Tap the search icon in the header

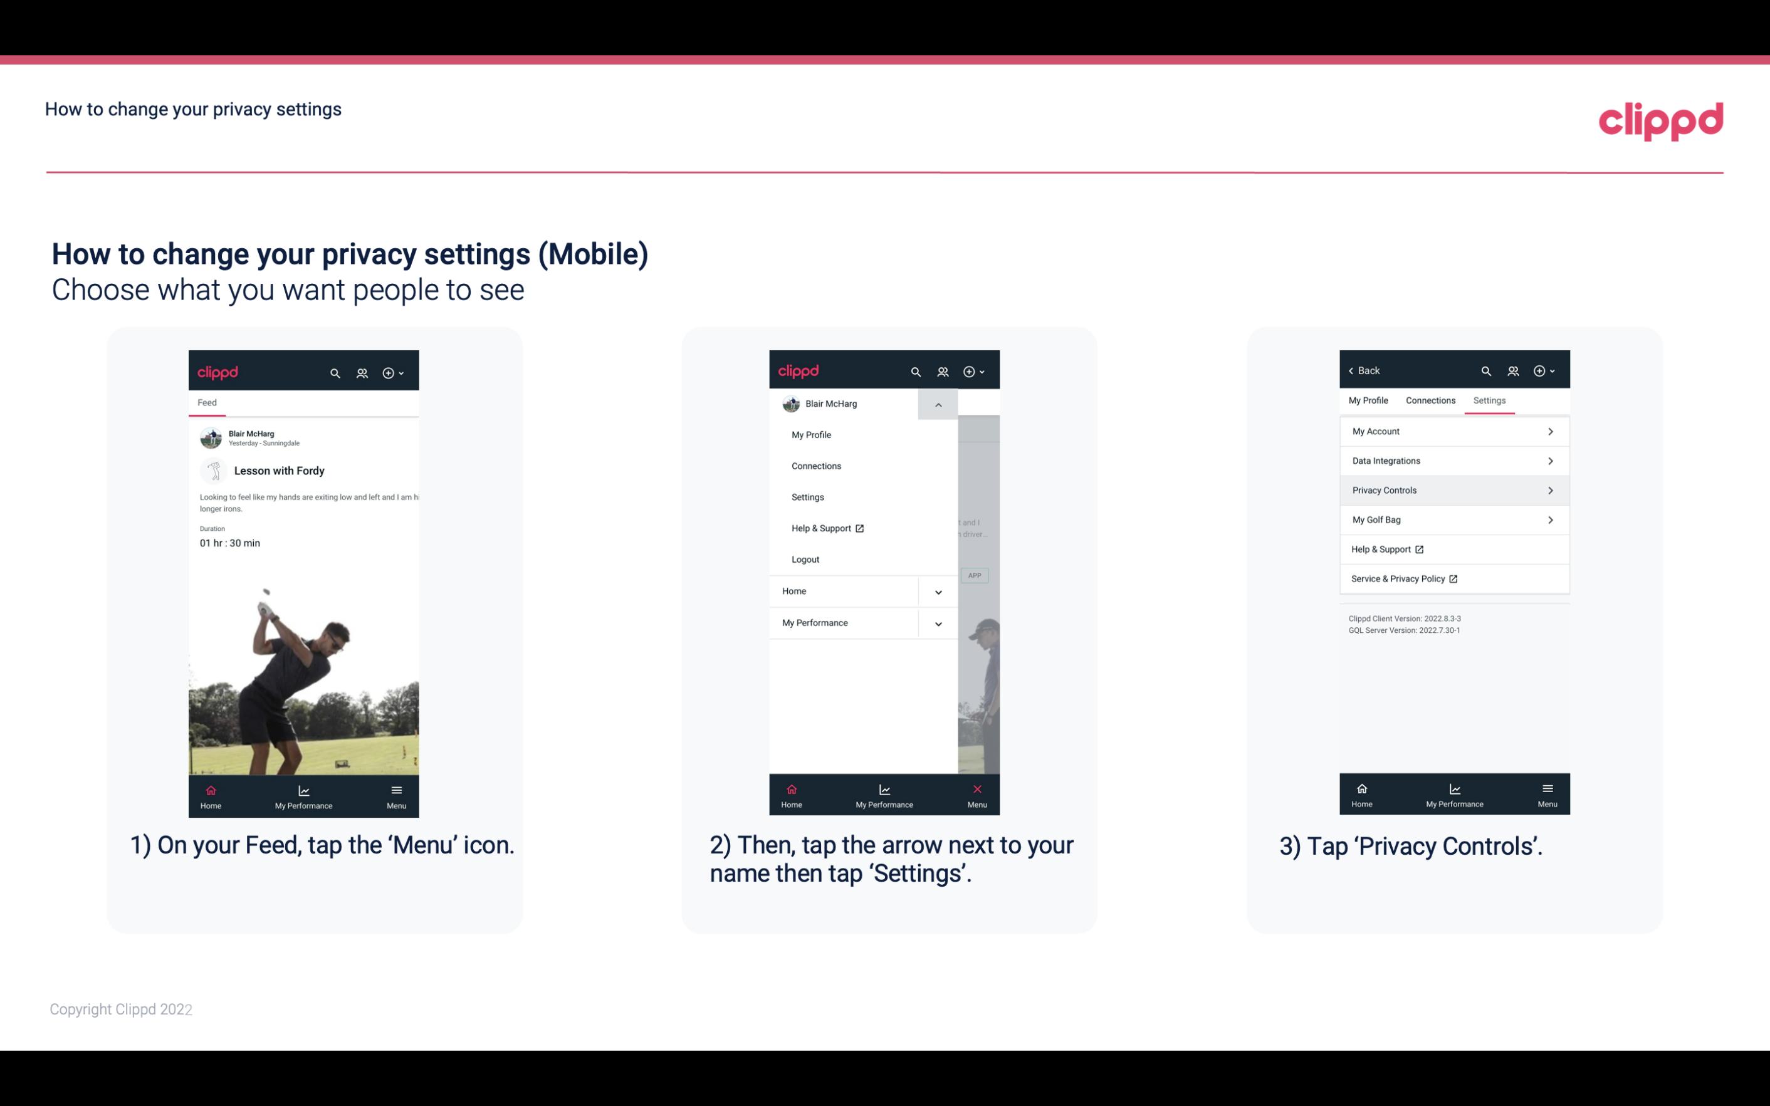[337, 371]
